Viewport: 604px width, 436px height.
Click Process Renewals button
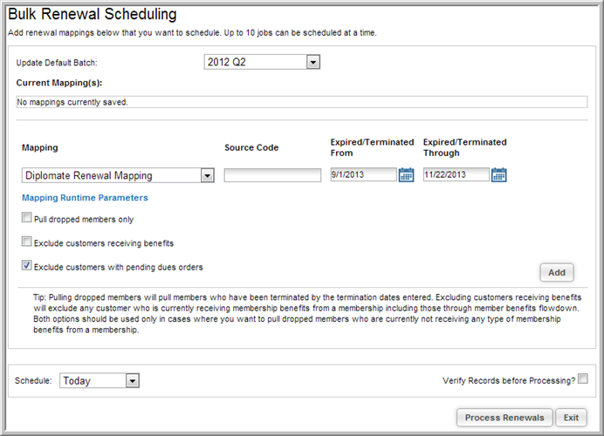pyautogui.click(x=504, y=418)
